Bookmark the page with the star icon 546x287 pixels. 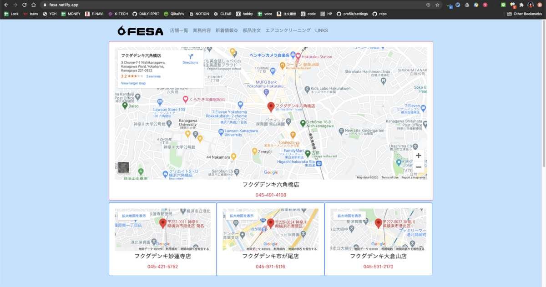click(x=436, y=5)
